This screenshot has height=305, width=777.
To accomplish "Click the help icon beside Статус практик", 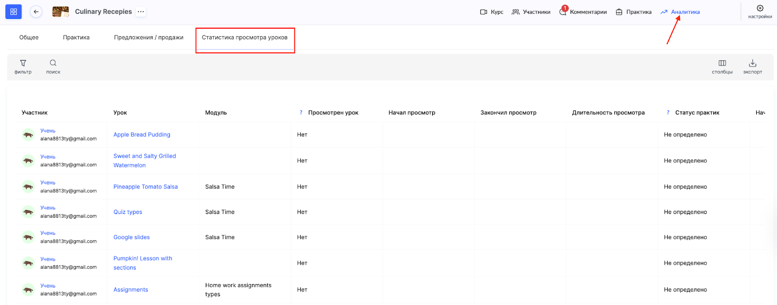I will [x=668, y=112].
